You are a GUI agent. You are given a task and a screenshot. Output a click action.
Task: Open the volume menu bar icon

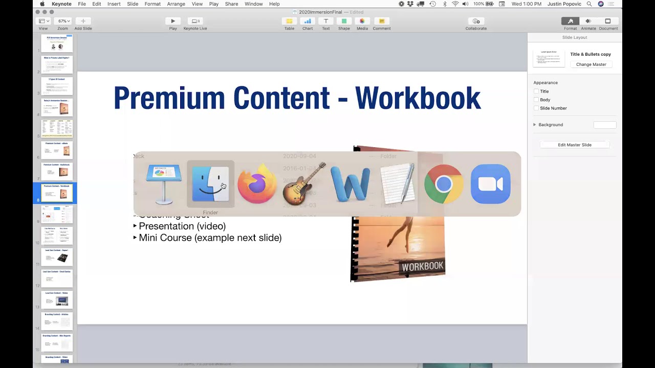tap(465, 4)
